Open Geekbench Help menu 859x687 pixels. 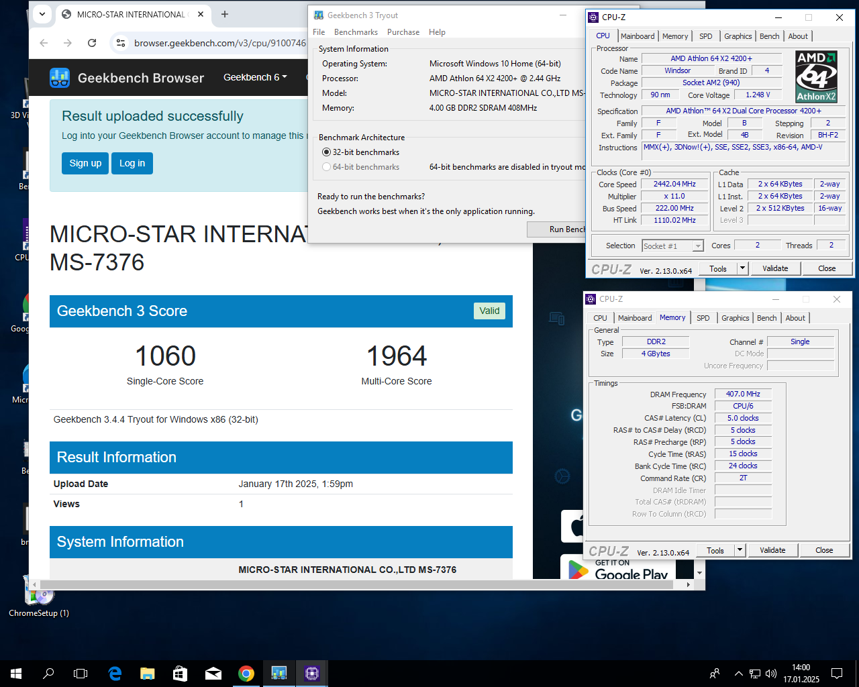[x=437, y=32]
